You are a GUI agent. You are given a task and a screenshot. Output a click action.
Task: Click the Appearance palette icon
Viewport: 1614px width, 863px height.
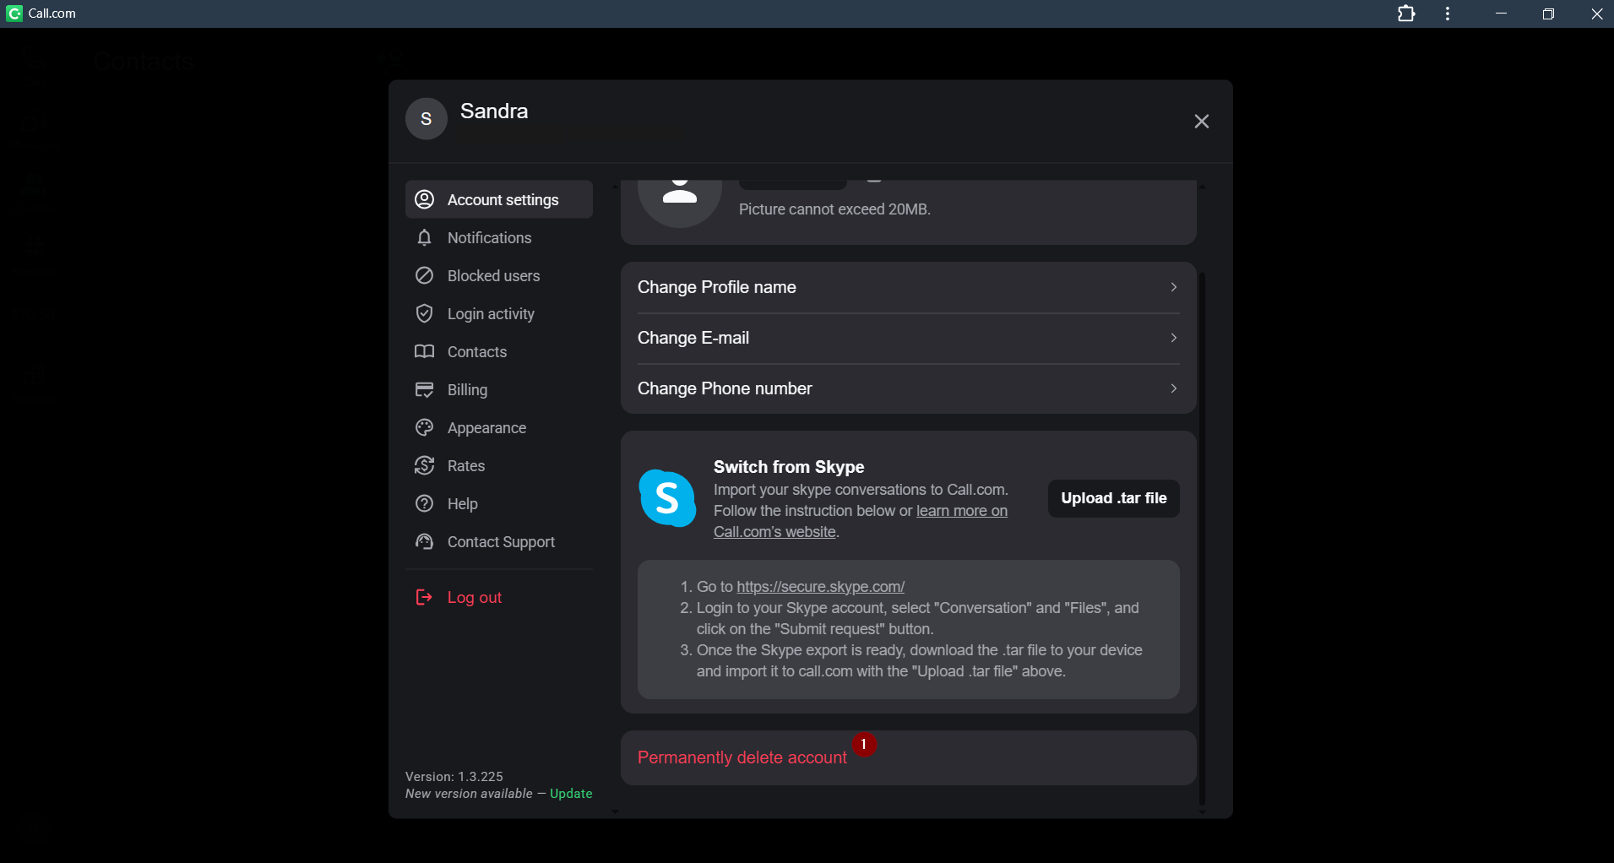click(425, 427)
